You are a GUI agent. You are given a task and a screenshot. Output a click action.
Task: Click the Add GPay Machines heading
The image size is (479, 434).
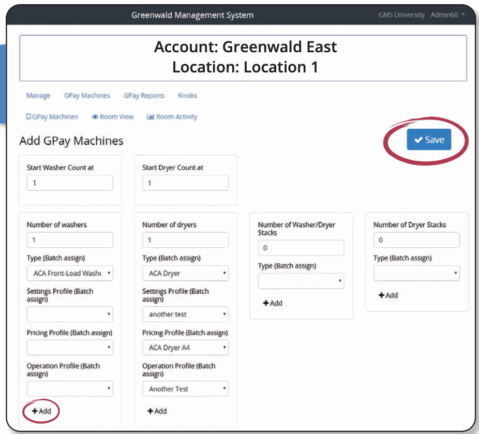(71, 141)
